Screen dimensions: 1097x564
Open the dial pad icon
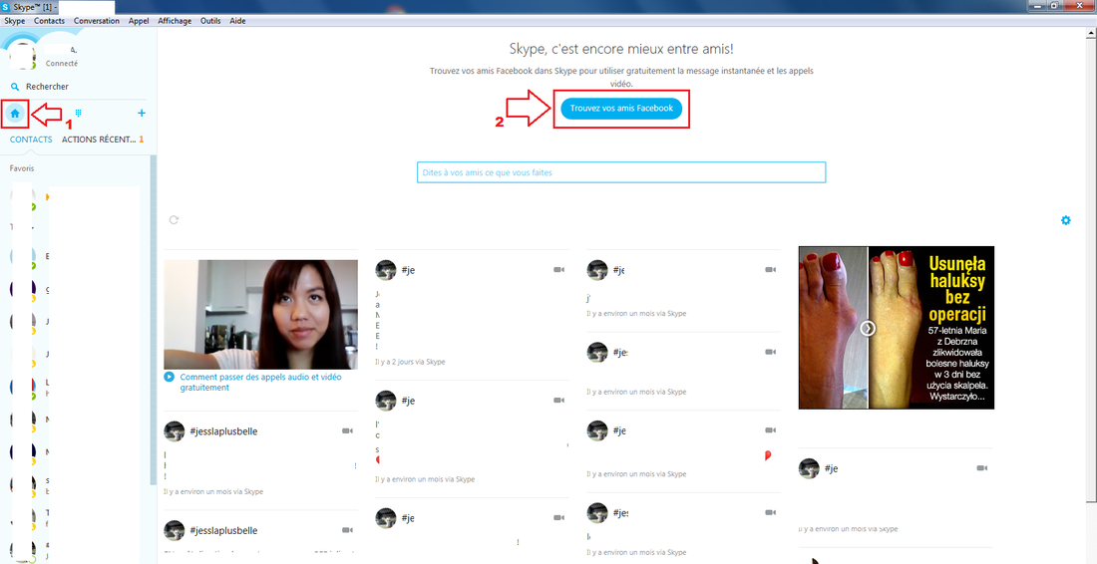[x=79, y=113]
